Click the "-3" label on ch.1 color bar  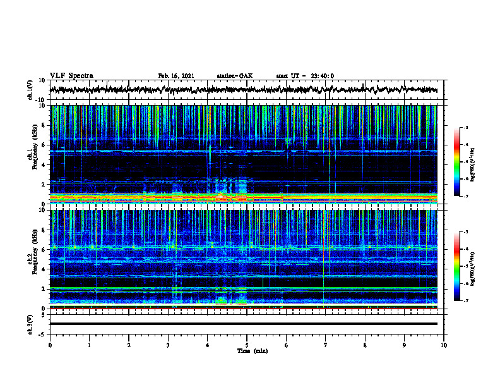(465, 127)
